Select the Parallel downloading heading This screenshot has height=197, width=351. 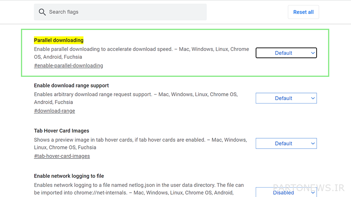pos(58,40)
